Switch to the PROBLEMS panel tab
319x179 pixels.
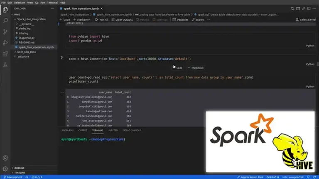click(x=68, y=130)
